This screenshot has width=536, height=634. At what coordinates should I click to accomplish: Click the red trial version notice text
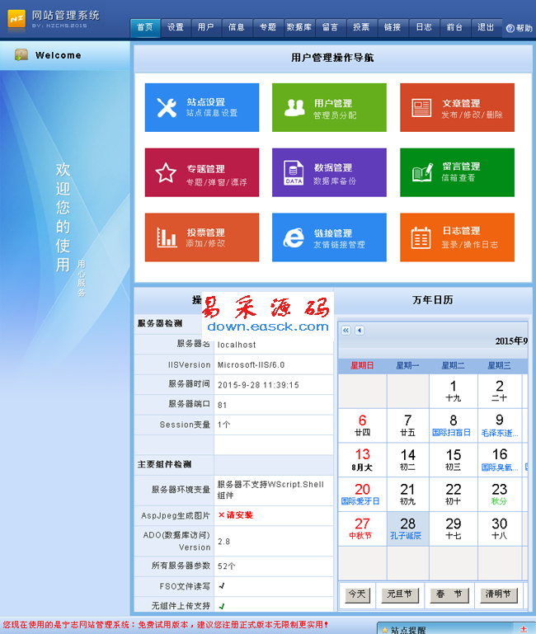165,625
